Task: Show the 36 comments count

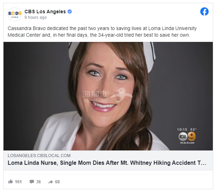Action: pos(39,182)
